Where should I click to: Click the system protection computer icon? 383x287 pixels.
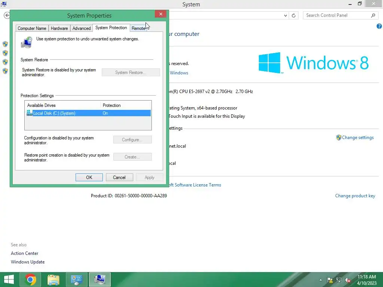27,42
